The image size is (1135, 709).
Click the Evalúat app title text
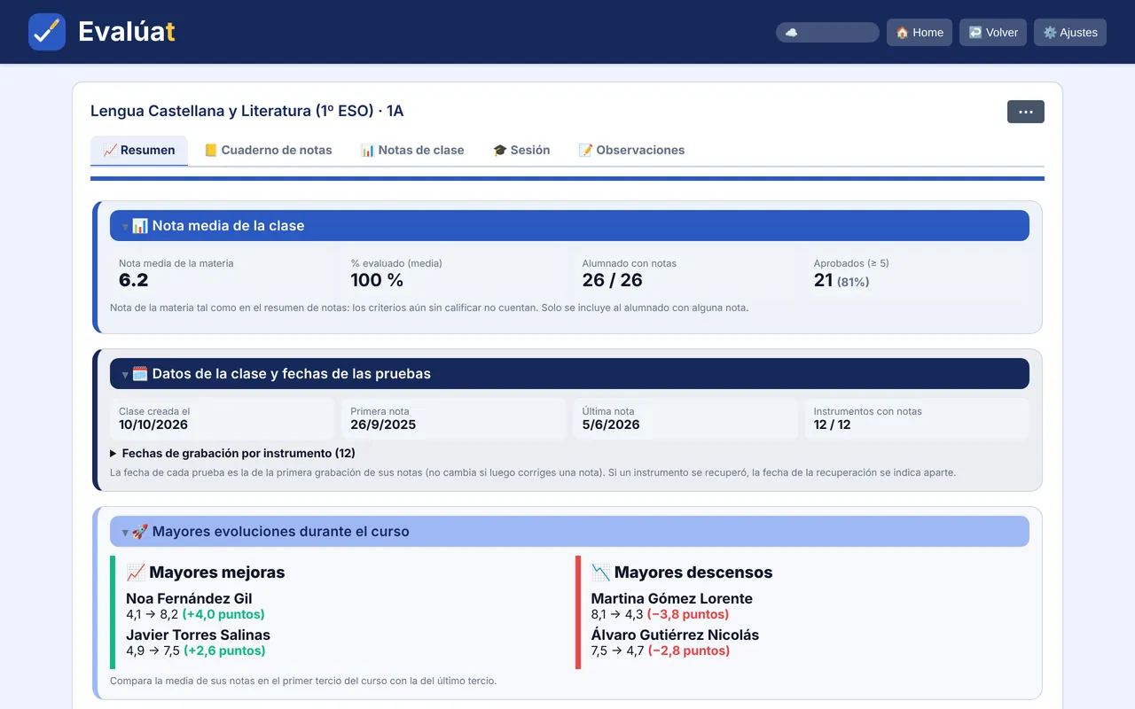tap(127, 32)
